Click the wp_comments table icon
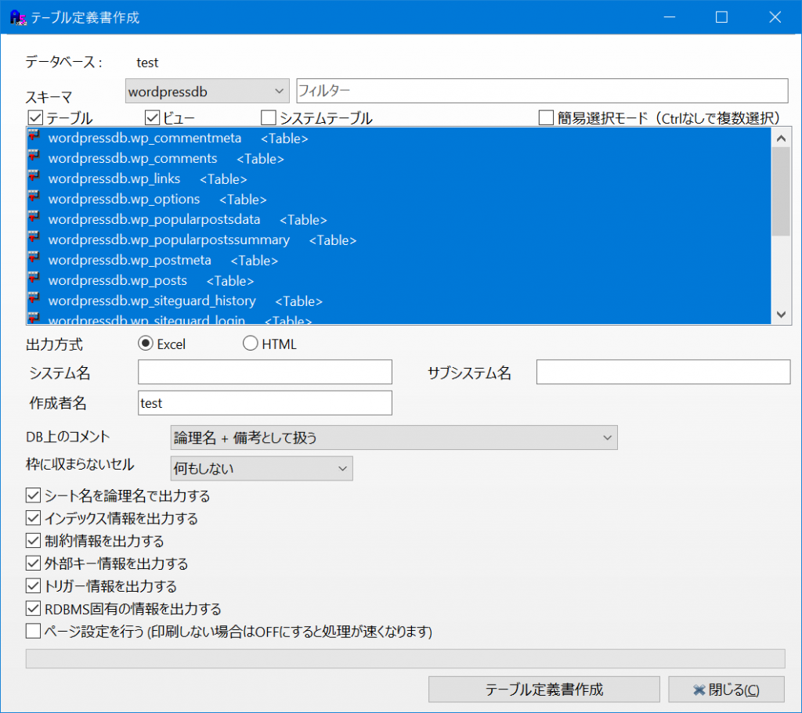Image resolution: width=802 pixels, height=713 pixels. point(34,157)
